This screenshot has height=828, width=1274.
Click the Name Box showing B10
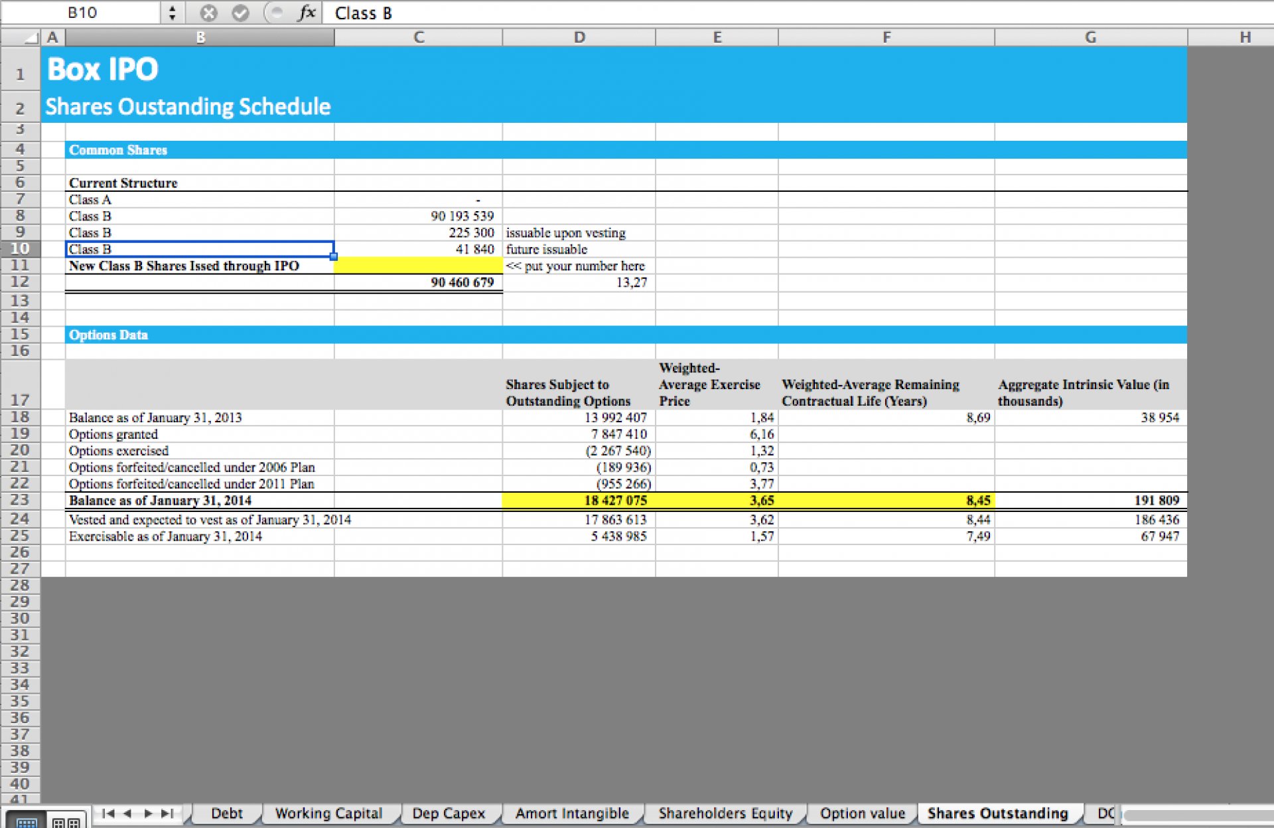pos(82,13)
